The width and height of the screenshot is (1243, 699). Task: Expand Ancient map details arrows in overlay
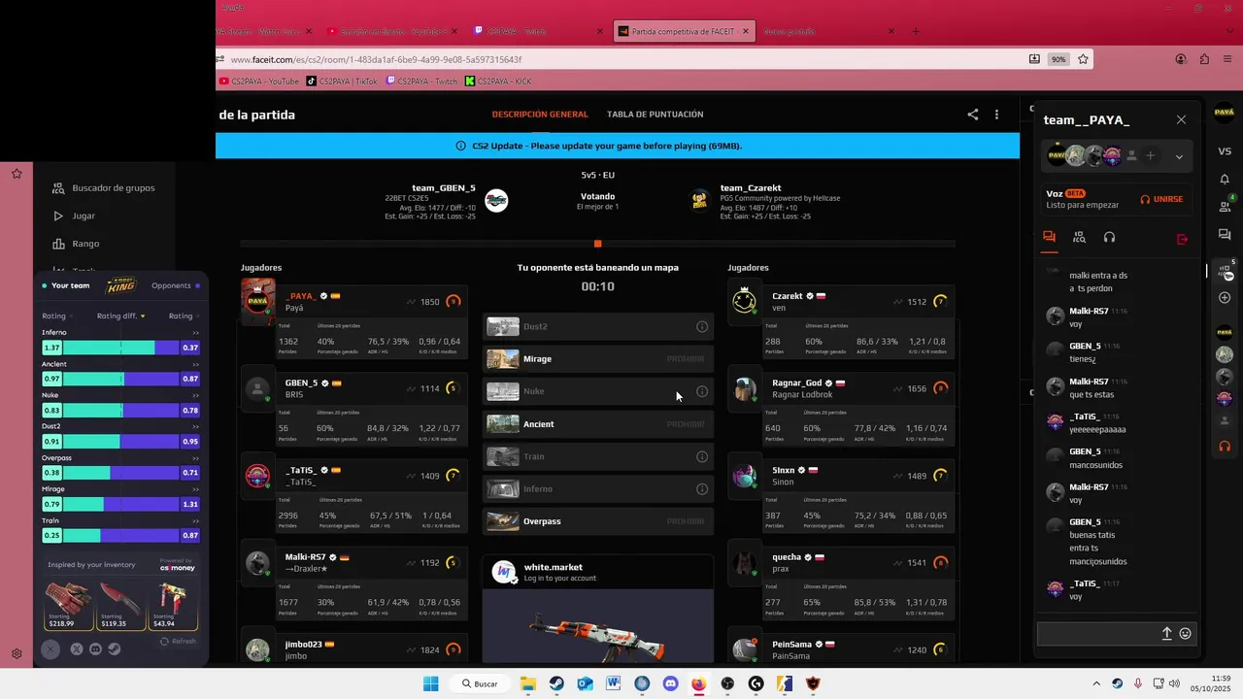pyautogui.click(x=195, y=364)
